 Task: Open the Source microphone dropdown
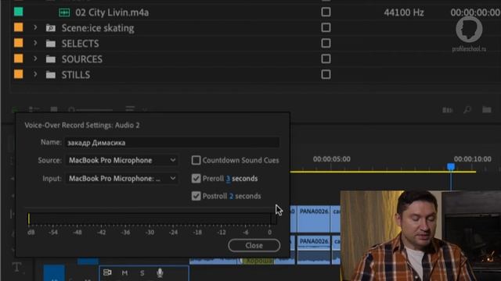point(122,160)
